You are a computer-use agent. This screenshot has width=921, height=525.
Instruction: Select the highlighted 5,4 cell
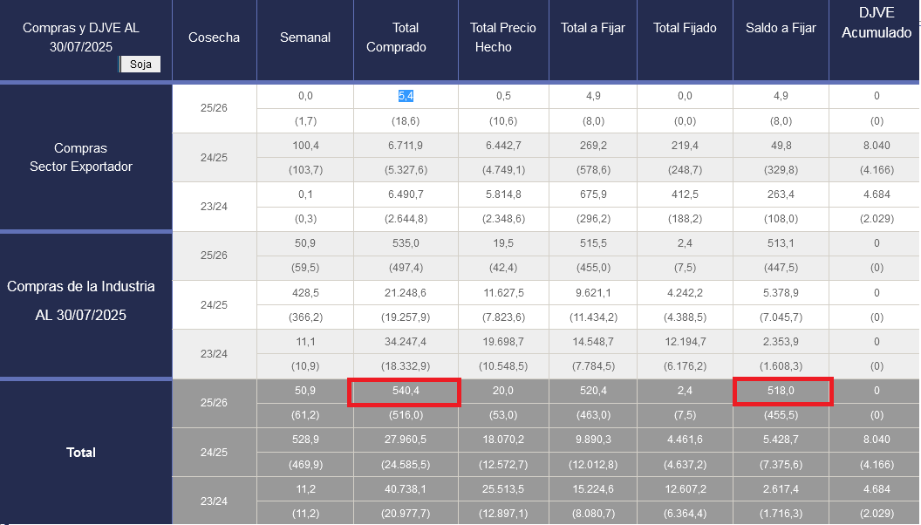(x=406, y=96)
